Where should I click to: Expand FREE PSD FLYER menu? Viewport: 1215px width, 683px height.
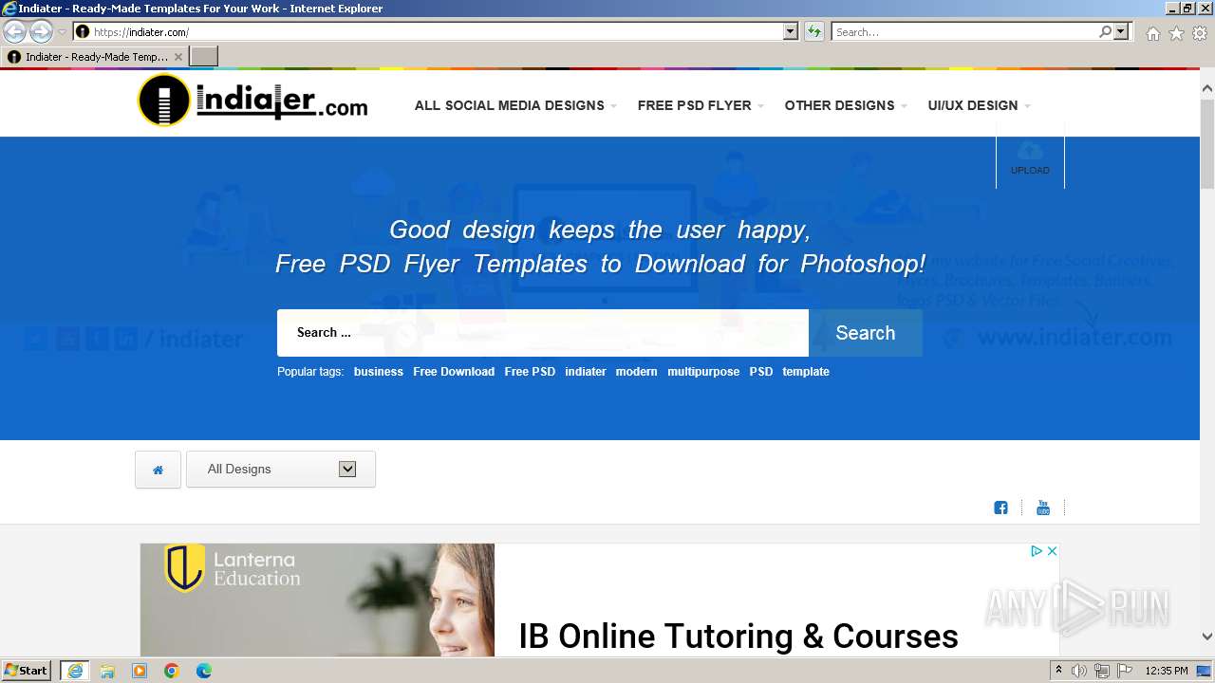[x=701, y=105]
